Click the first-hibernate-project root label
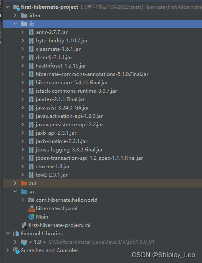The height and width of the screenshot is (263, 202). [50, 7]
